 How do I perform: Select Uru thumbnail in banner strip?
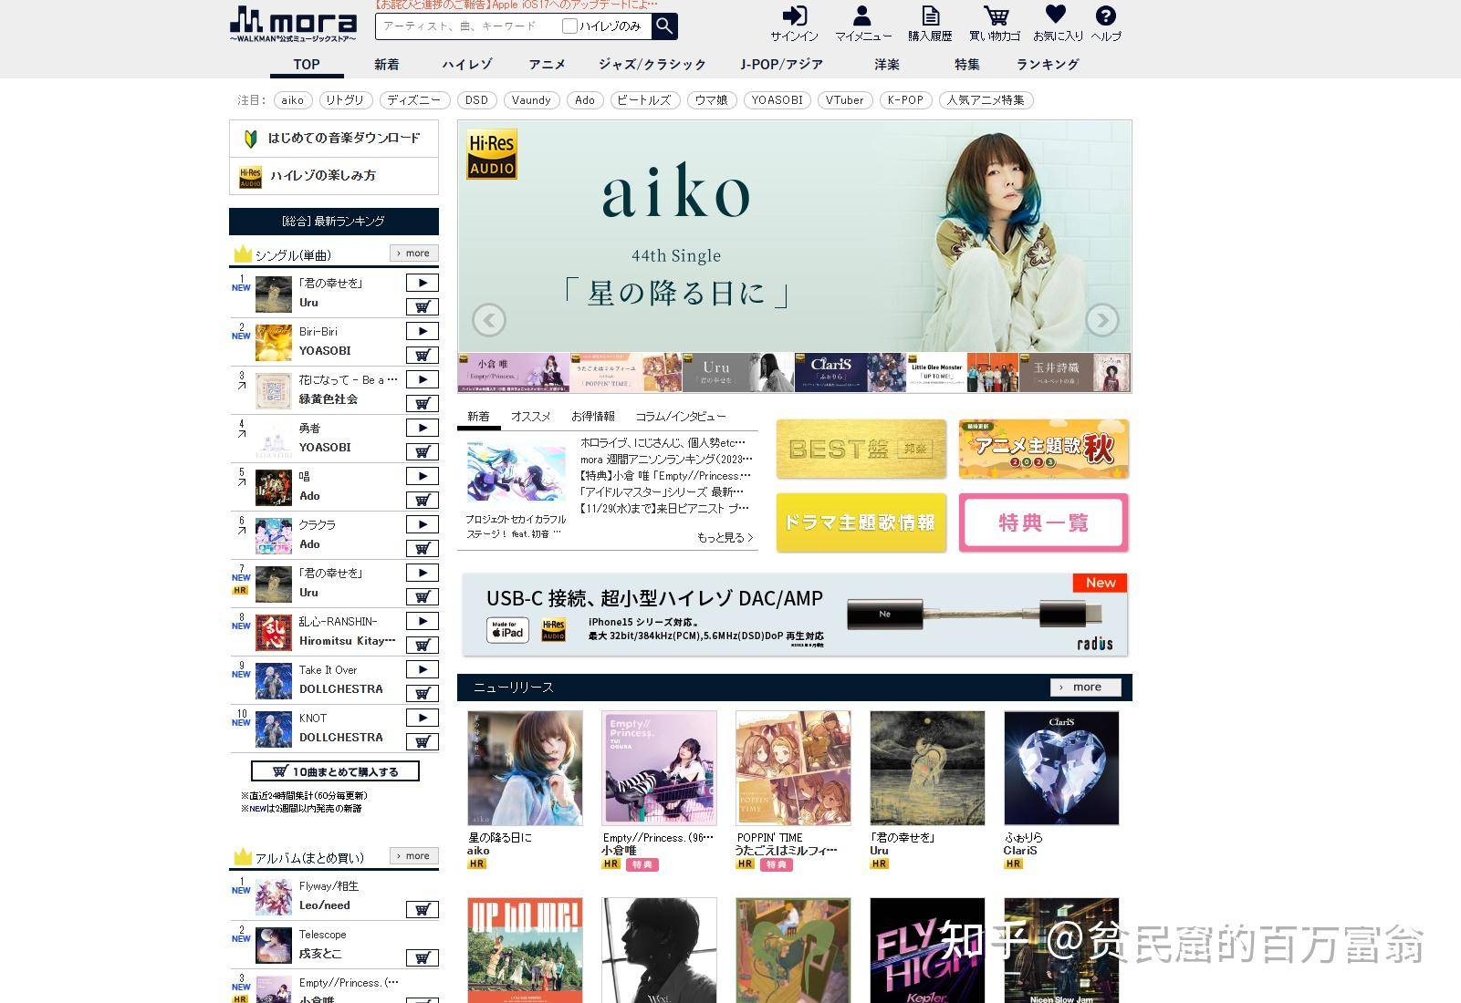click(x=737, y=373)
